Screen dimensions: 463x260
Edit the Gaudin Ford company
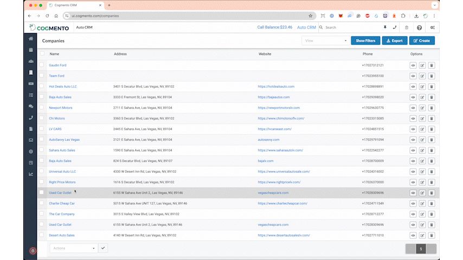[422, 66]
